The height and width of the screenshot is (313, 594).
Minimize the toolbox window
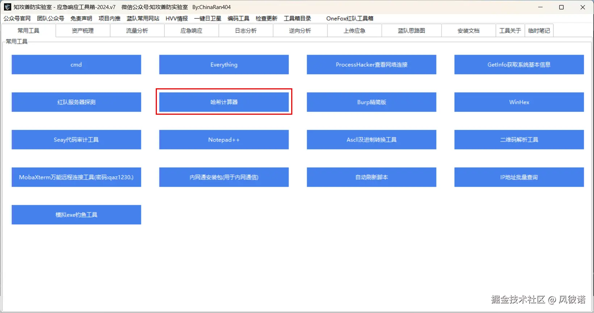(x=540, y=7)
